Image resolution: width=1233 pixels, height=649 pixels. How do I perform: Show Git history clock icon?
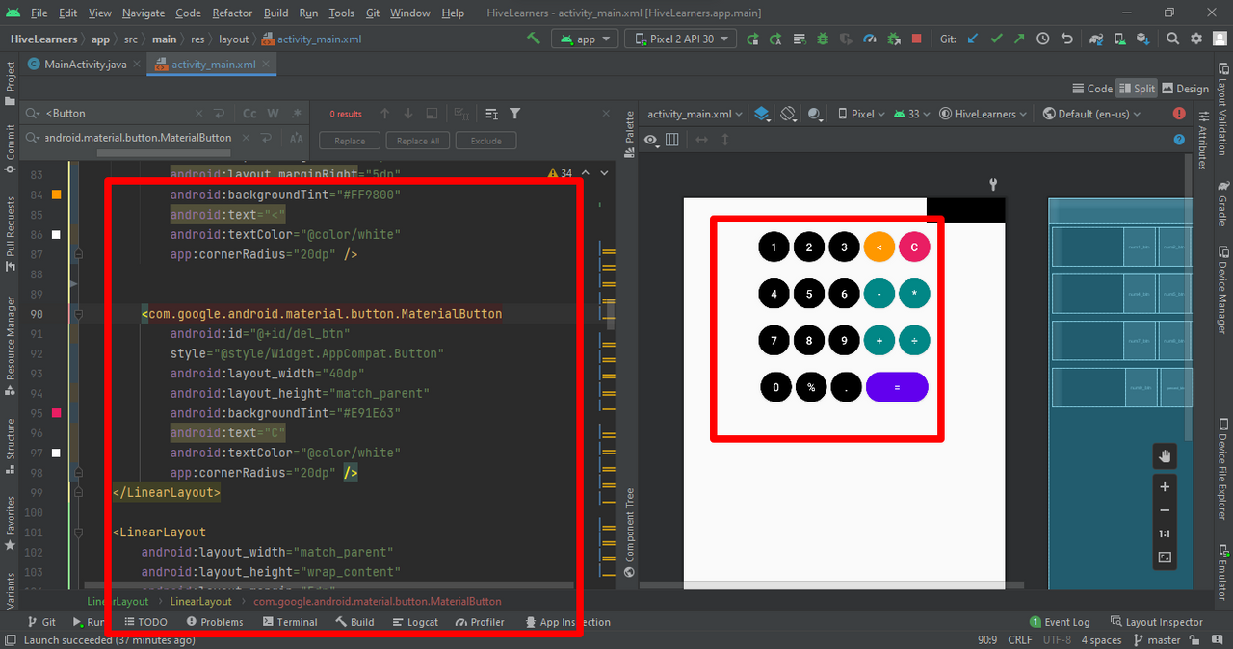coord(1043,39)
